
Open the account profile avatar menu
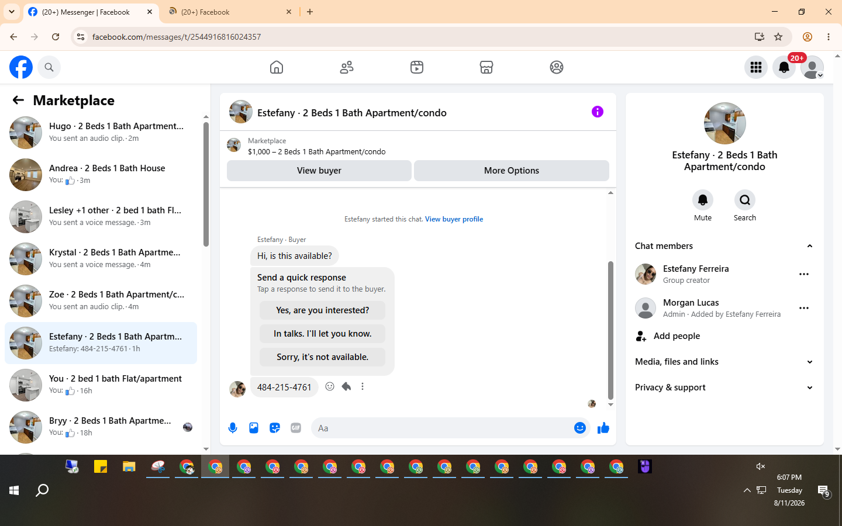point(812,67)
